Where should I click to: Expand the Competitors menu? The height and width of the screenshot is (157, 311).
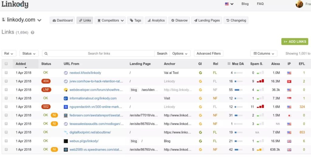click(x=110, y=20)
